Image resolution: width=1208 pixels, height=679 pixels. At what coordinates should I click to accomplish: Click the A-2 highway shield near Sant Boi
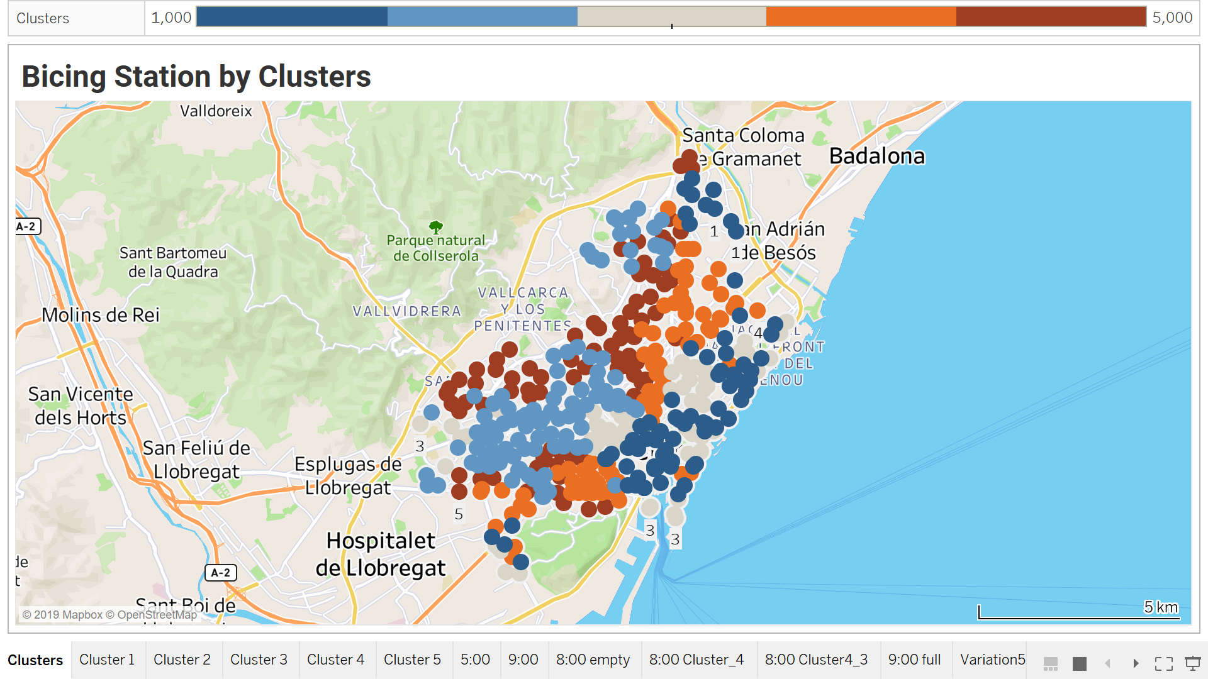[221, 573]
